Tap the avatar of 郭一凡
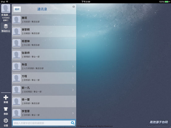 16,90
